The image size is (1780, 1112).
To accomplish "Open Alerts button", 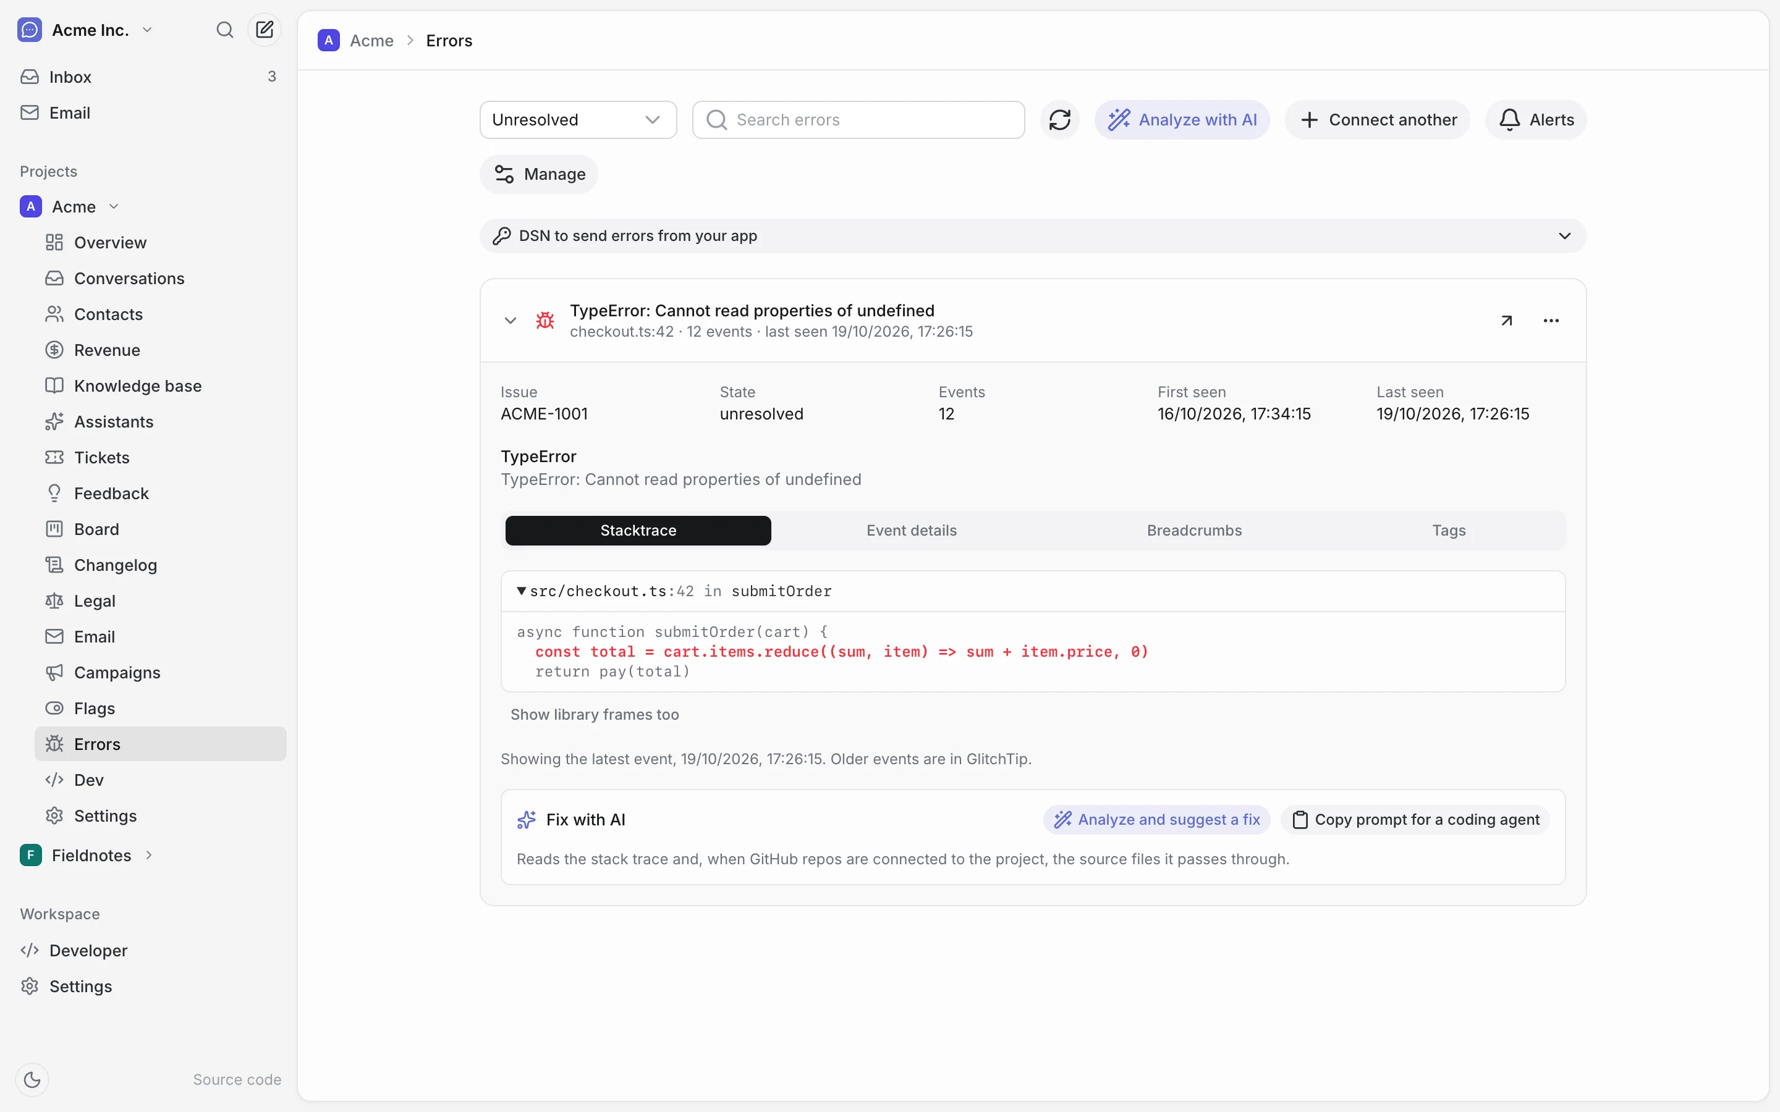I will 1536,120.
